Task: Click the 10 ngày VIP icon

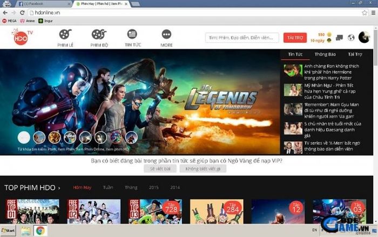Action: tap(329, 41)
